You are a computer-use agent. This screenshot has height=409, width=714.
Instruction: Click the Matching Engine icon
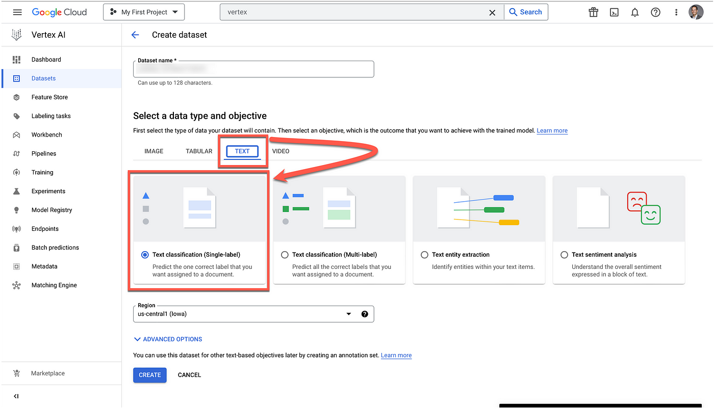(x=16, y=286)
